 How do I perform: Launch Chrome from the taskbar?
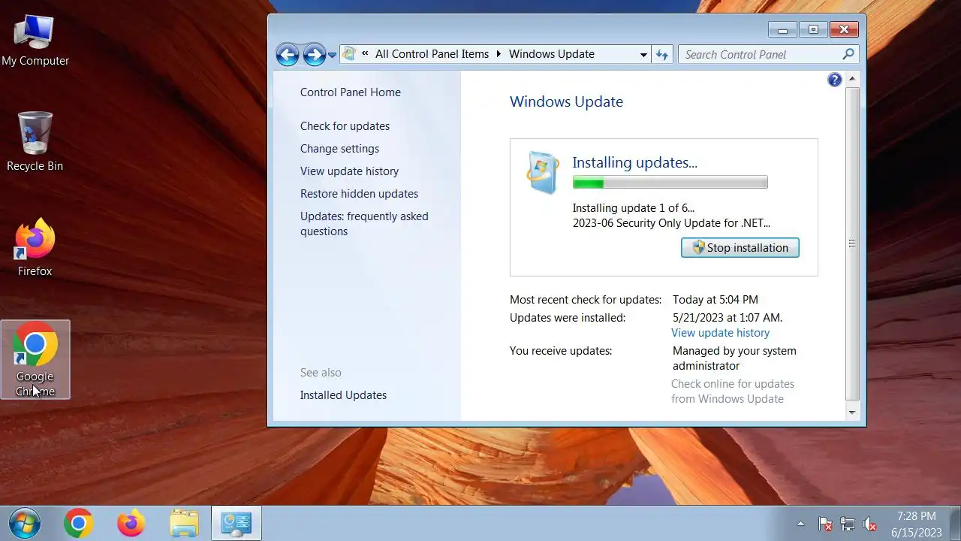pos(78,523)
